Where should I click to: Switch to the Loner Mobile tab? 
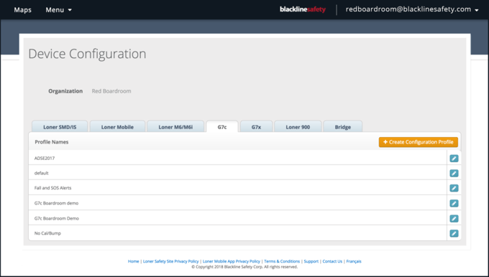(117, 127)
